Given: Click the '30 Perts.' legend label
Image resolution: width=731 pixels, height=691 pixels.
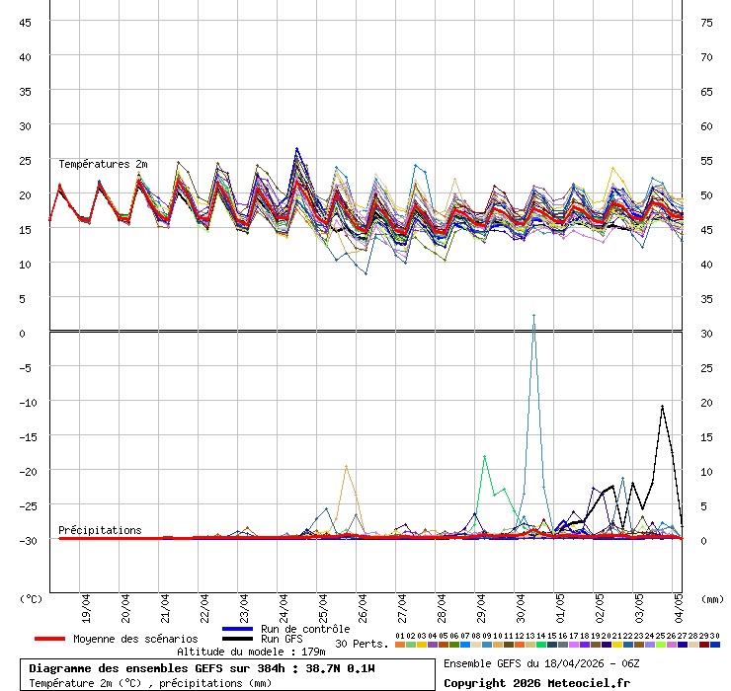Looking at the screenshot, I should pyautogui.click(x=362, y=644).
